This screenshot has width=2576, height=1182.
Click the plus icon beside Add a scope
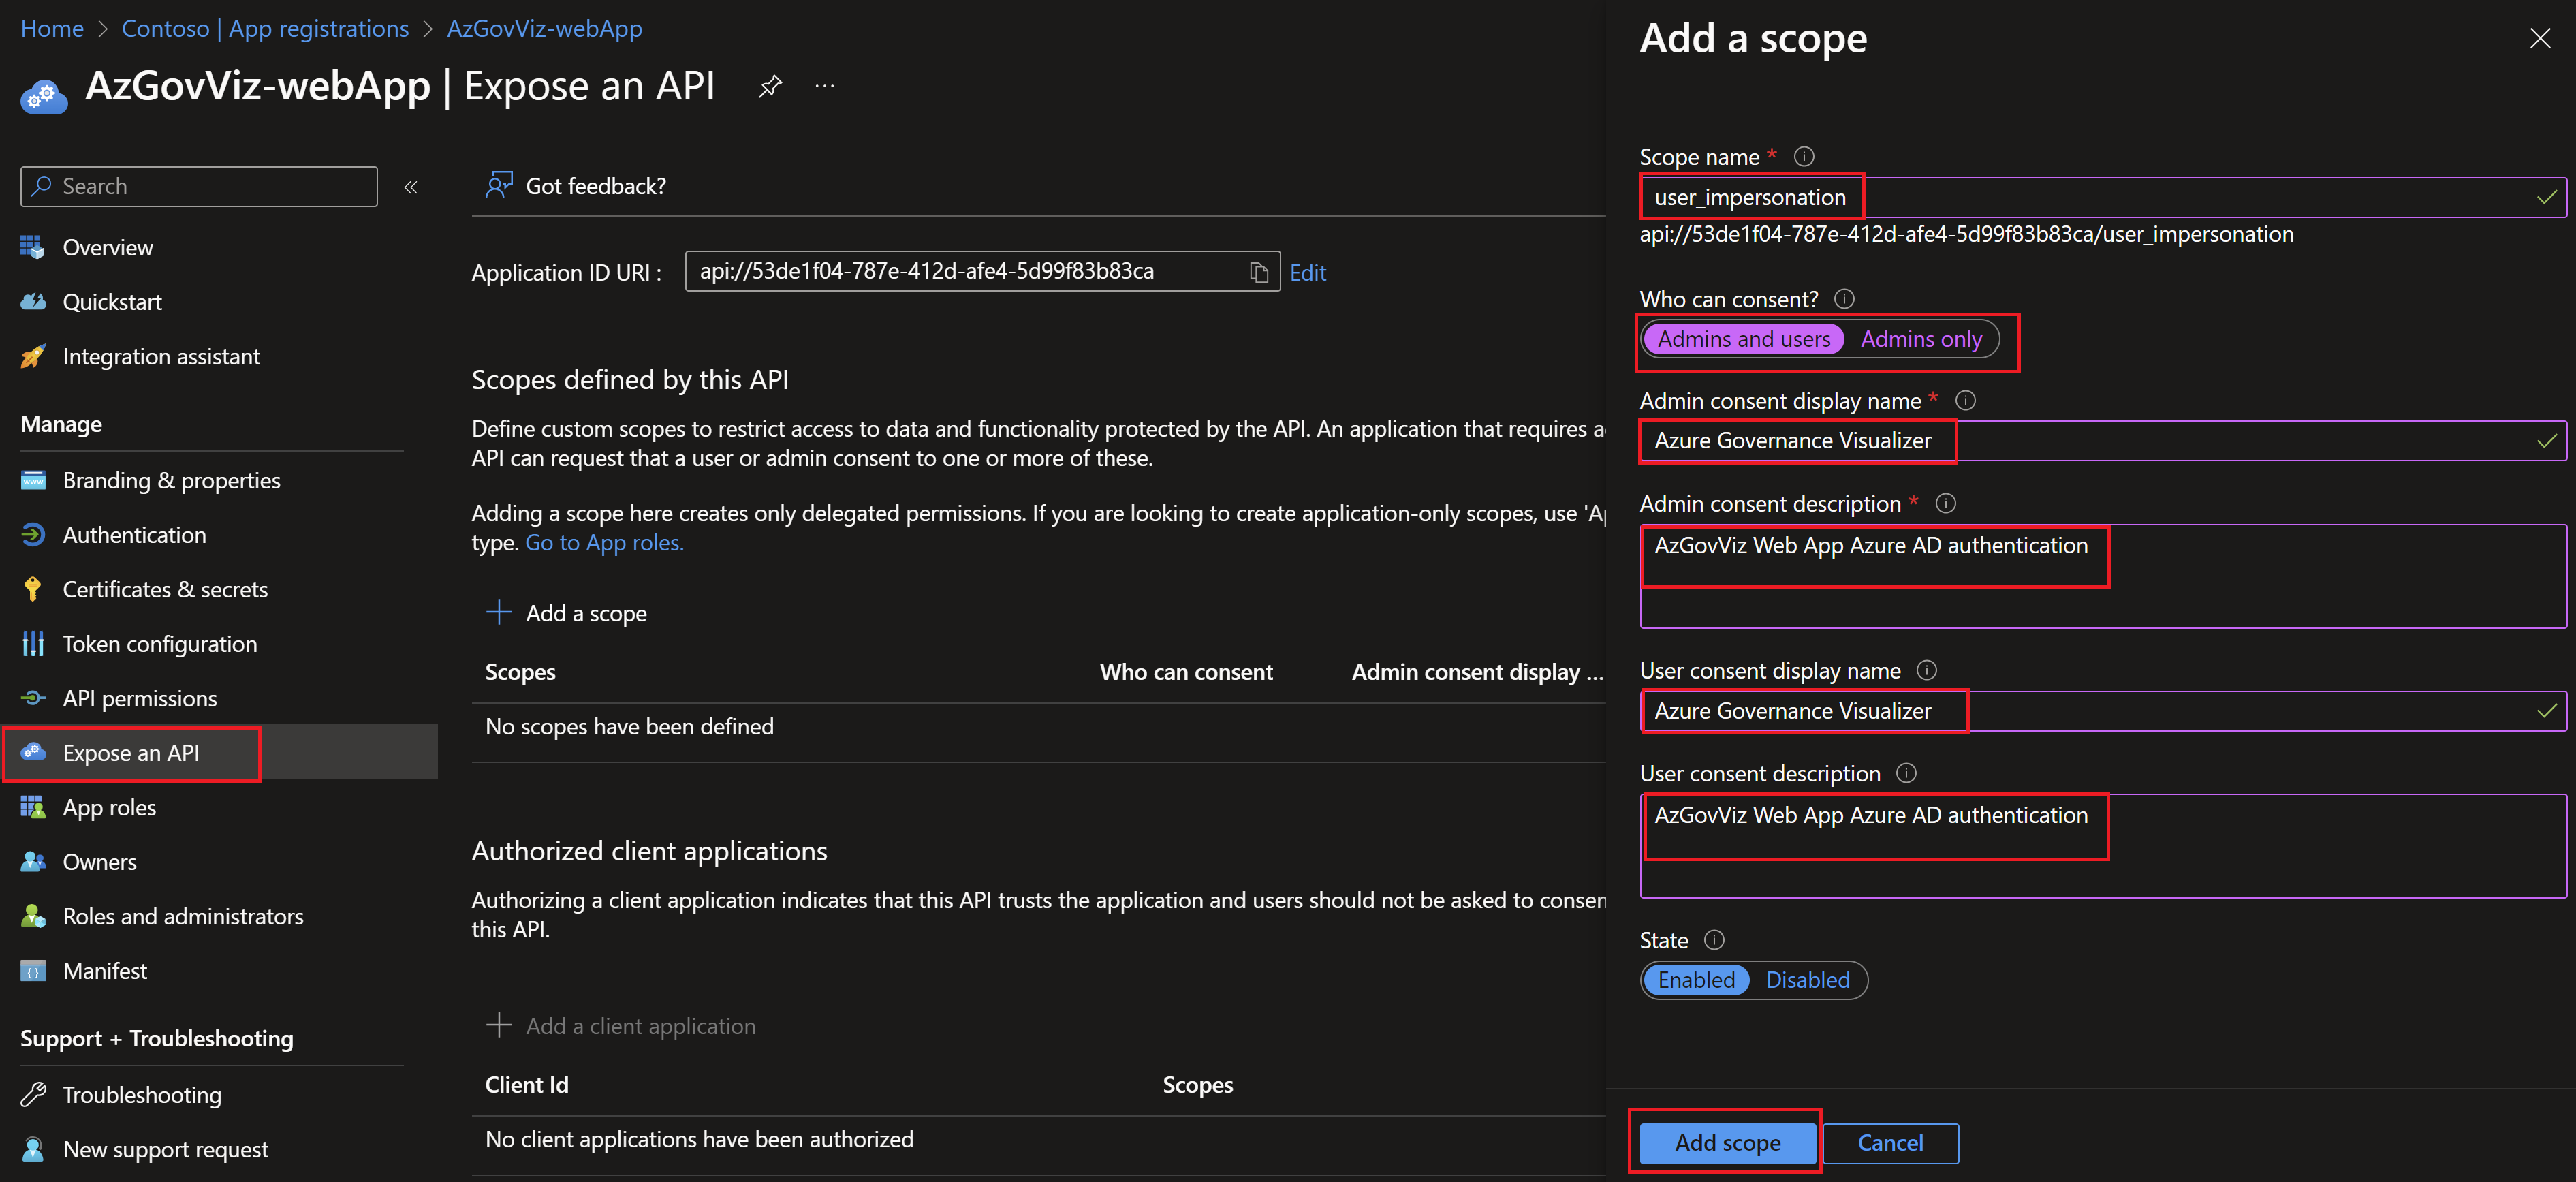point(498,612)
